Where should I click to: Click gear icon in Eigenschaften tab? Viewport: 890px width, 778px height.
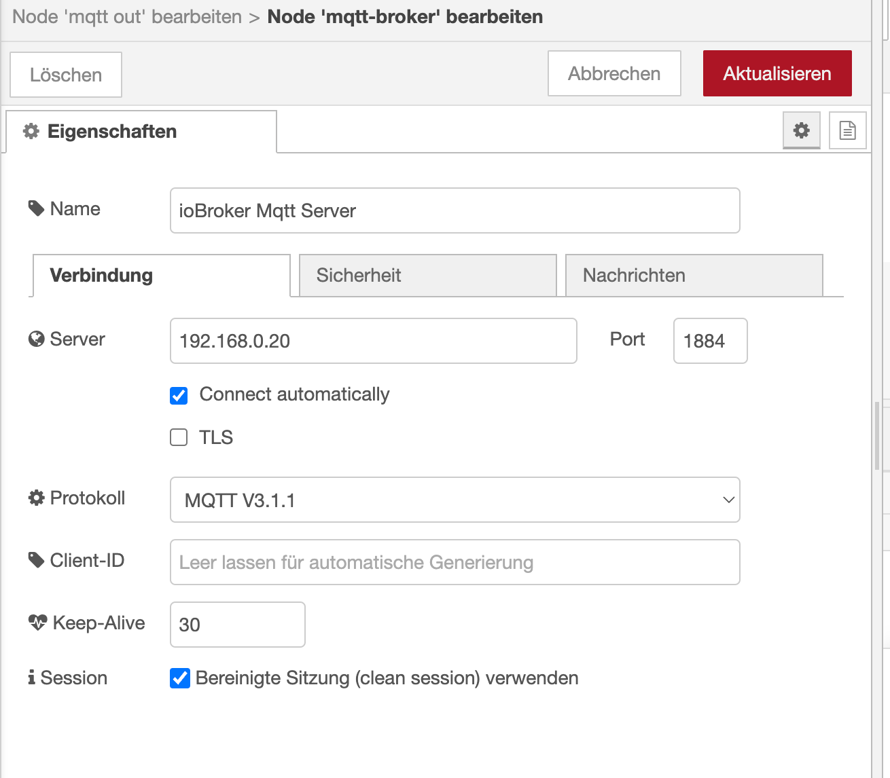(31, 131)
